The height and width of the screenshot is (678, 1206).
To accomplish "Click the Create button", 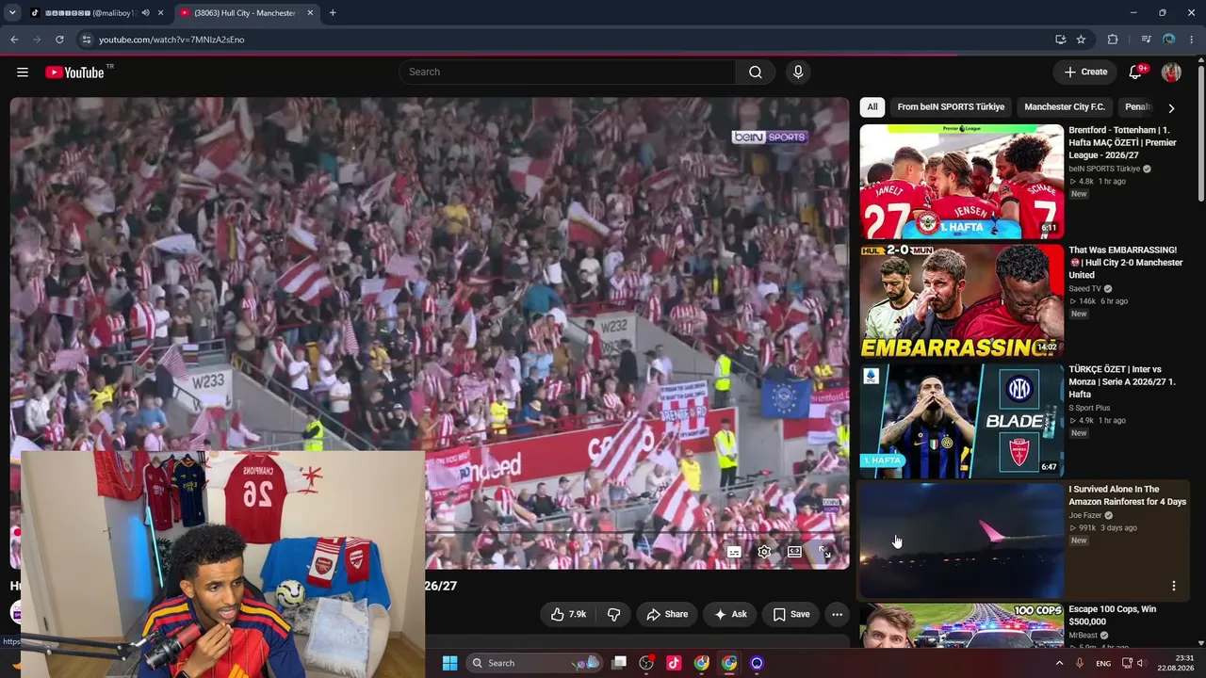I will (1085, 73).
